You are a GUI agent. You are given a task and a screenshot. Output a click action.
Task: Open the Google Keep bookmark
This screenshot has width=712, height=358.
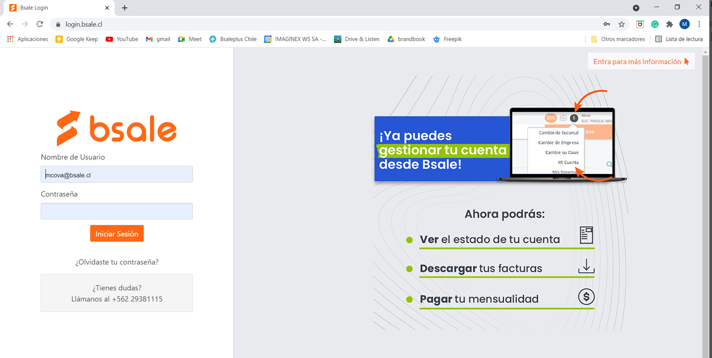[77, 39]
